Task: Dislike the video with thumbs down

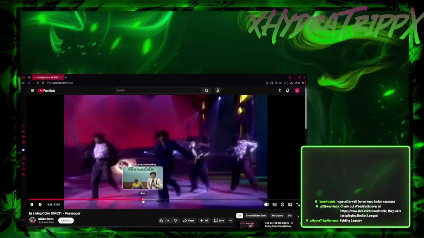Action: coord(176,220)
